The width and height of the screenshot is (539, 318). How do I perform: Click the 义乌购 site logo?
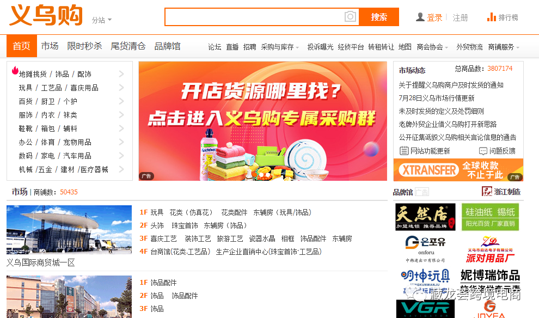coord(46,15)
